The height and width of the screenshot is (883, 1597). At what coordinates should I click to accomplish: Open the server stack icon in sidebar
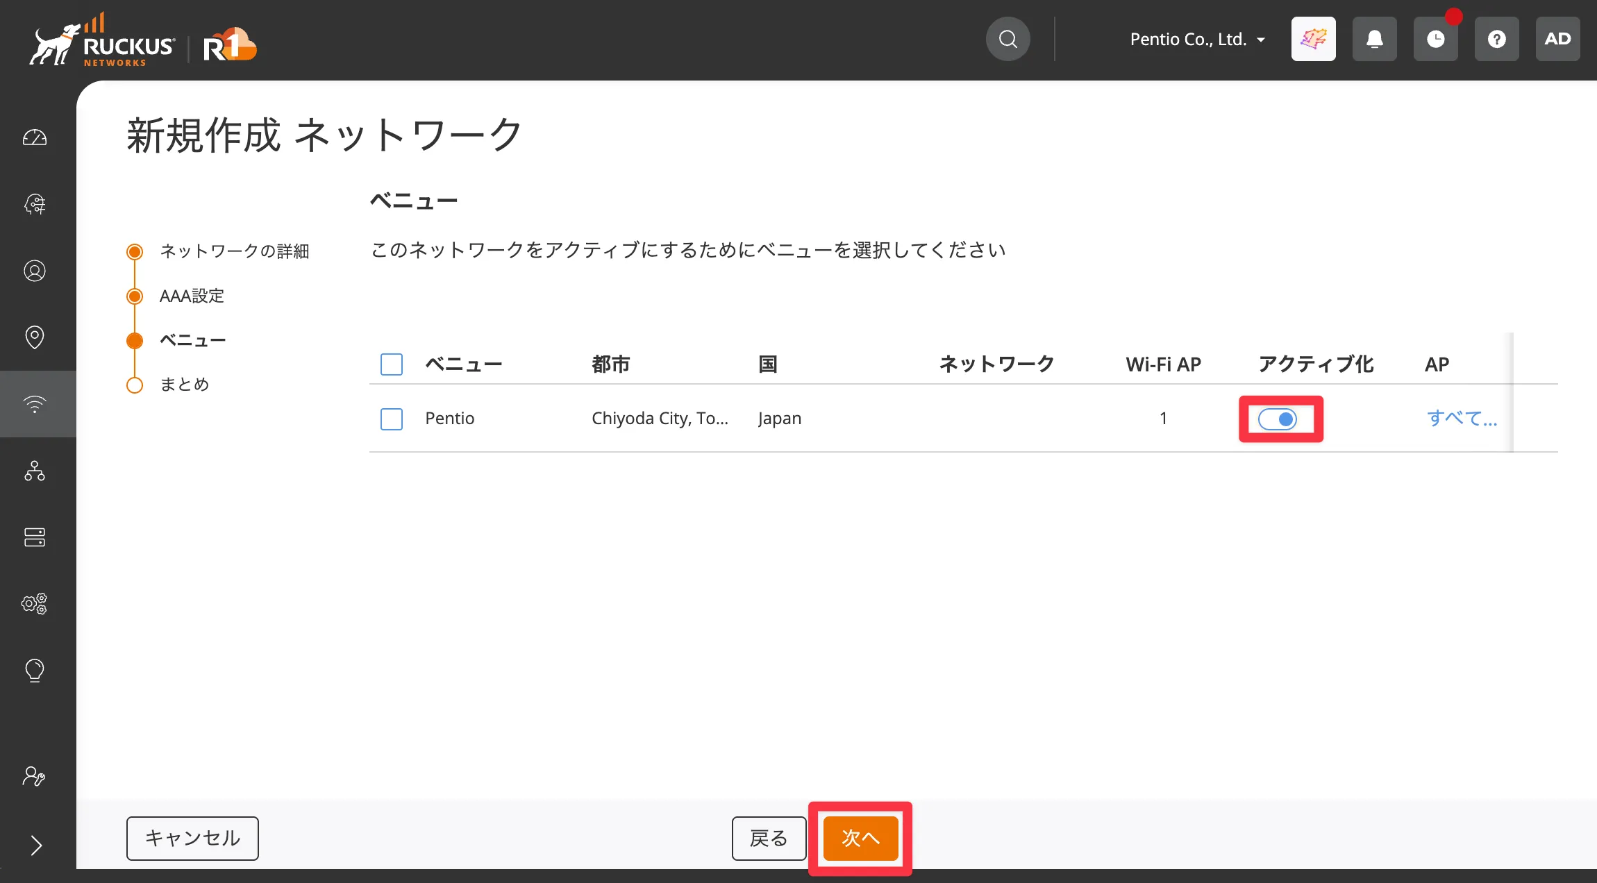(x=35, y=537)
